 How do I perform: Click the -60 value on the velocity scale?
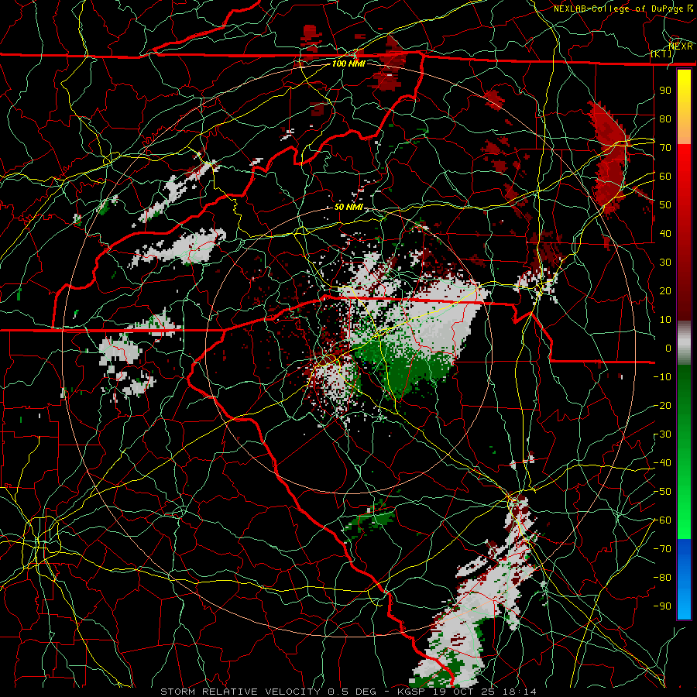point(662,520)
